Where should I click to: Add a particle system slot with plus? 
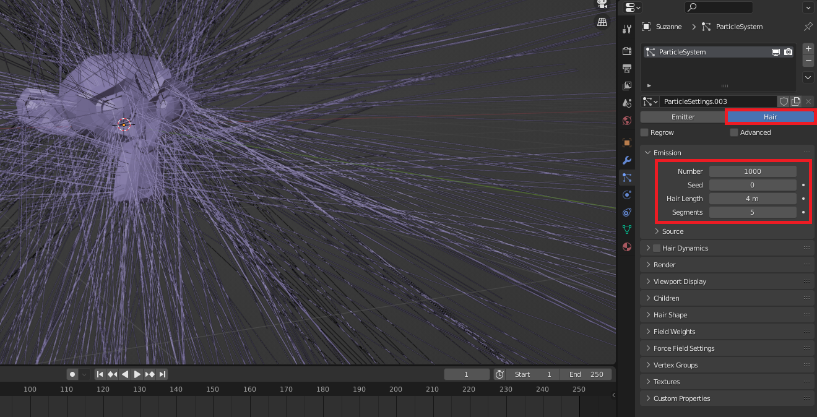click(x=808, y=48)
